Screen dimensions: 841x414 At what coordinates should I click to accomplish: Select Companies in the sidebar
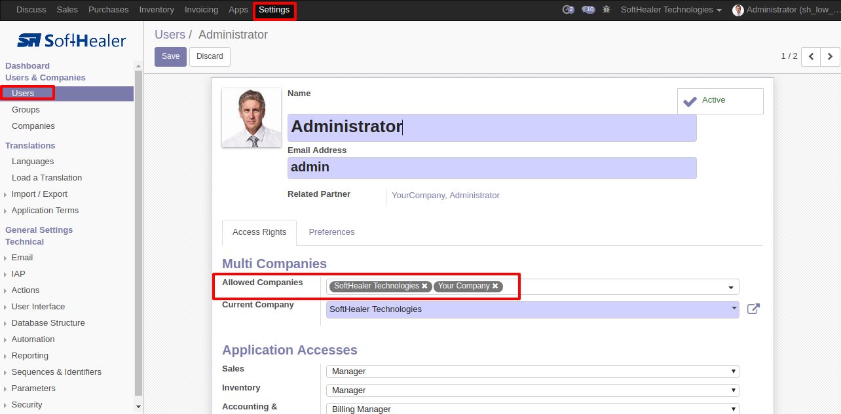33,126
